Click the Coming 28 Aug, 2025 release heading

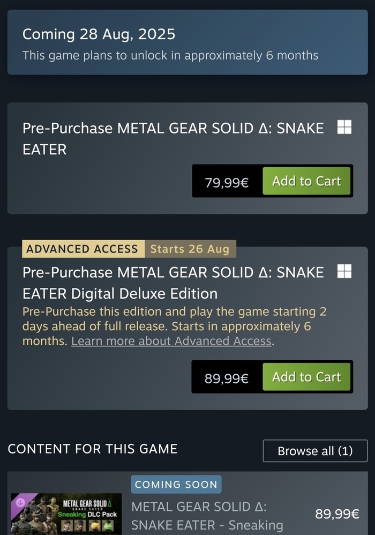click(x=99, y=34)
